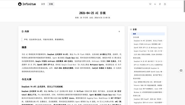Open TOC entry HuggingFace 发布 ml-intern
This screenshot has width=185, height=105.
[149, 103]
